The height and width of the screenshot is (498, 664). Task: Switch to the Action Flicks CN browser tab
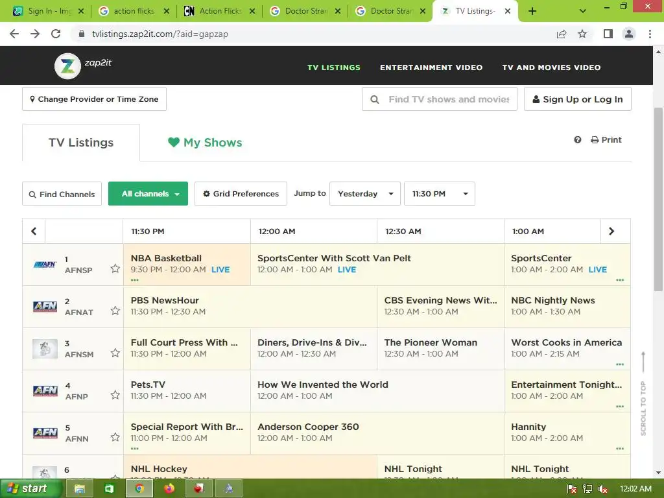point(219,11)
